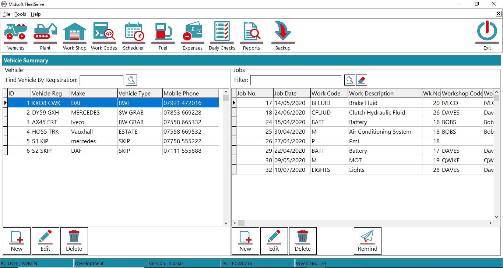Edit the selected job
The width and height of the screenshot is (503, 268).
tap(274, 240)
